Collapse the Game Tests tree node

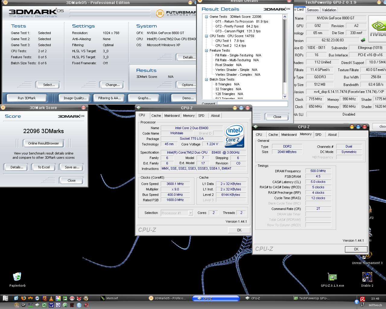[x=207, y=17]
